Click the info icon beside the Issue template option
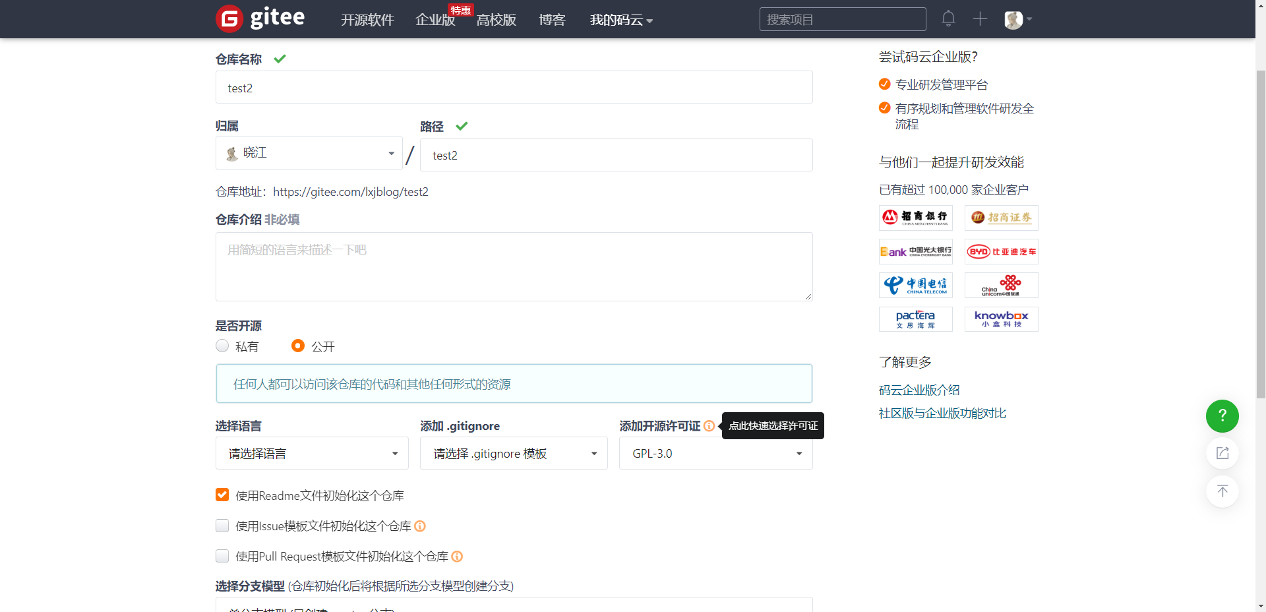 click(x=420, y=526)
